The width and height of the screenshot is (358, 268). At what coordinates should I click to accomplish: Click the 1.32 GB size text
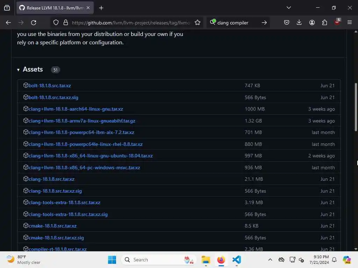click(253, 121)
